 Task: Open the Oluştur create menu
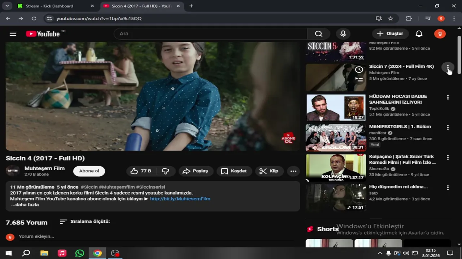click(390, 34)
